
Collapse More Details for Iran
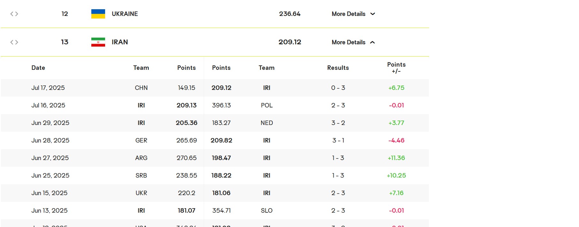pos(353,42)
